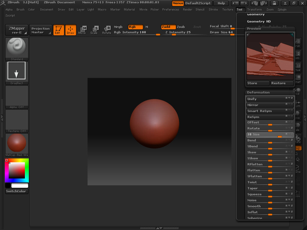Adjust the Inflat deformation slider
307x230 pixels.
[x=270, y=212]
